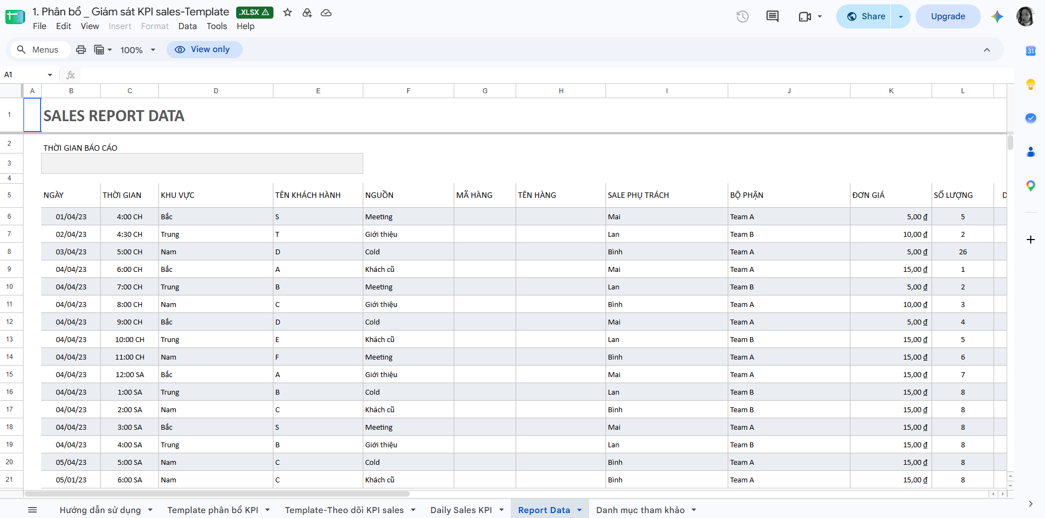Print the spreadsheet
Viewport: 1045px width, 518px height.
(x=81, y=50)
